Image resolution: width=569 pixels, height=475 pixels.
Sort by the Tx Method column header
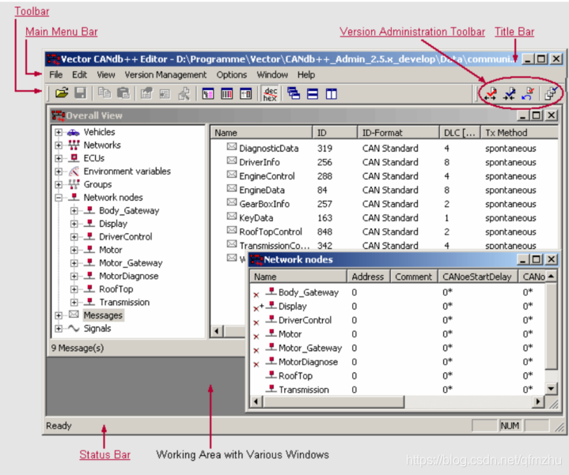click(x=519, y=133)
